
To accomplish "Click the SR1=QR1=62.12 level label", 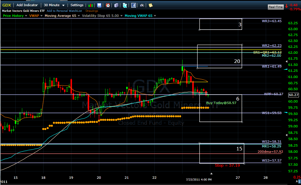I will point(268,52).
